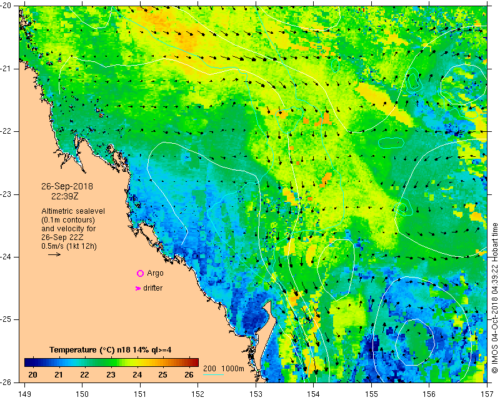Viewport: 500px width, 400px height.
Task: Click the magenta drifter legend marker
Action: tap(138, 288)
